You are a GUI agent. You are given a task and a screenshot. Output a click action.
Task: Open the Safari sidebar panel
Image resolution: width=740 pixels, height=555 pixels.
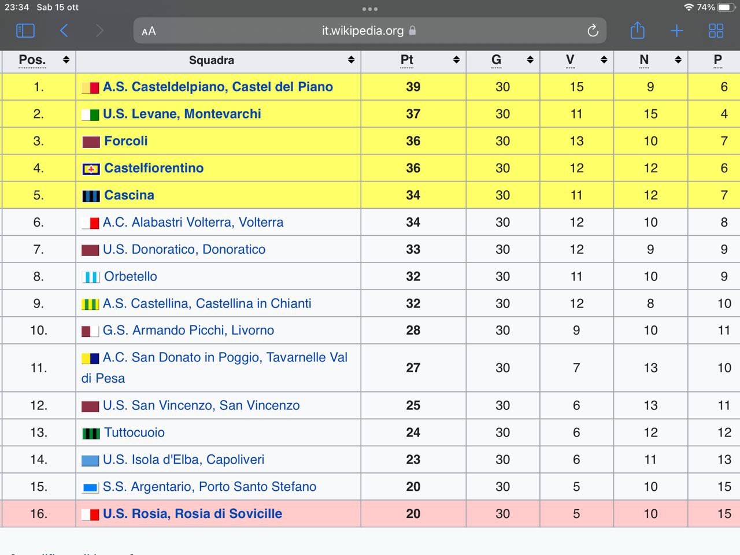(25, 31)
